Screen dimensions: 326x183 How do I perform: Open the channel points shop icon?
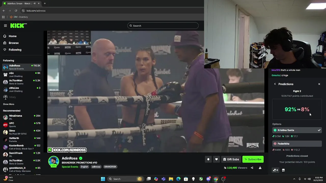click(283, 170)
